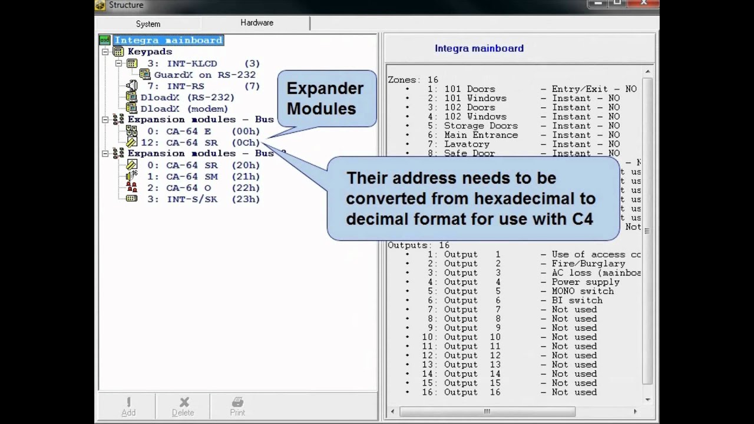Image resolution: width=754 pixels, height=424 pixels.
Task: Click the vertical scrollbar thumb in details
Action: click(x=647, y=231)
